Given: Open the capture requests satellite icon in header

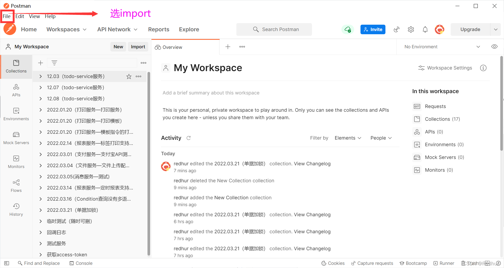Looking at the screenshot, I should click(x=397, y=29).
